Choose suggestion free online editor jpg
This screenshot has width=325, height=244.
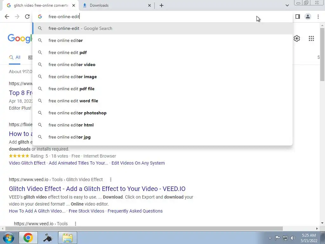162,137
